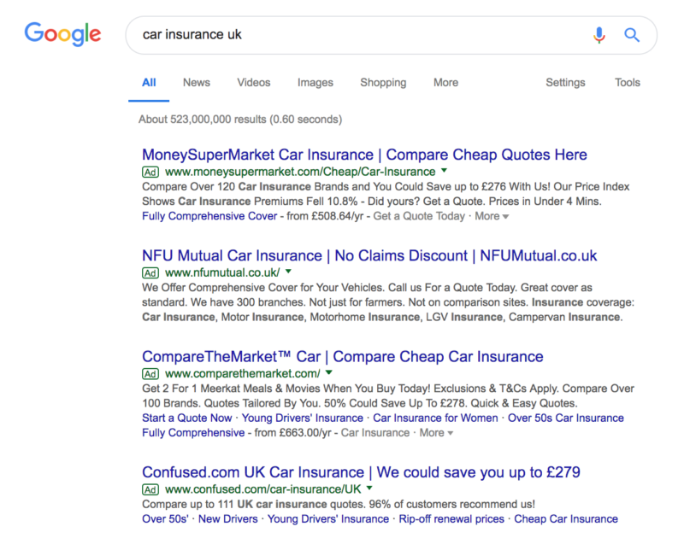Click Start a Quote Now sitelink
Viewport: 684px width, 550px height.
click(x=186, y=418)
